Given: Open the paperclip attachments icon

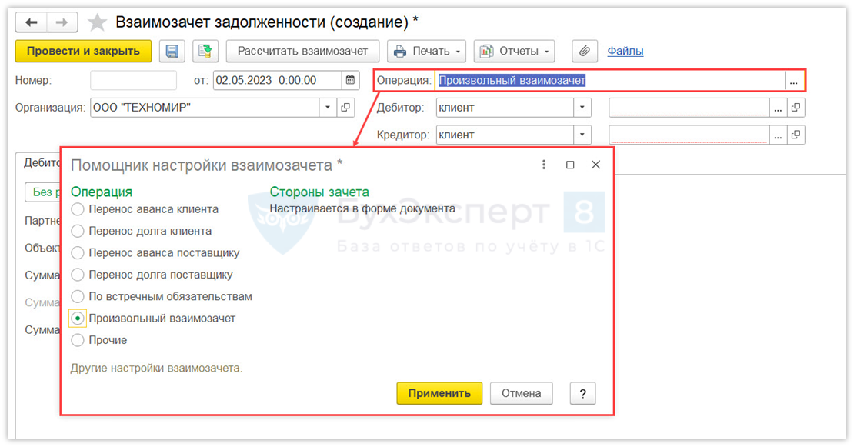Looking at the screenshot, I should (x=585, y=52).
